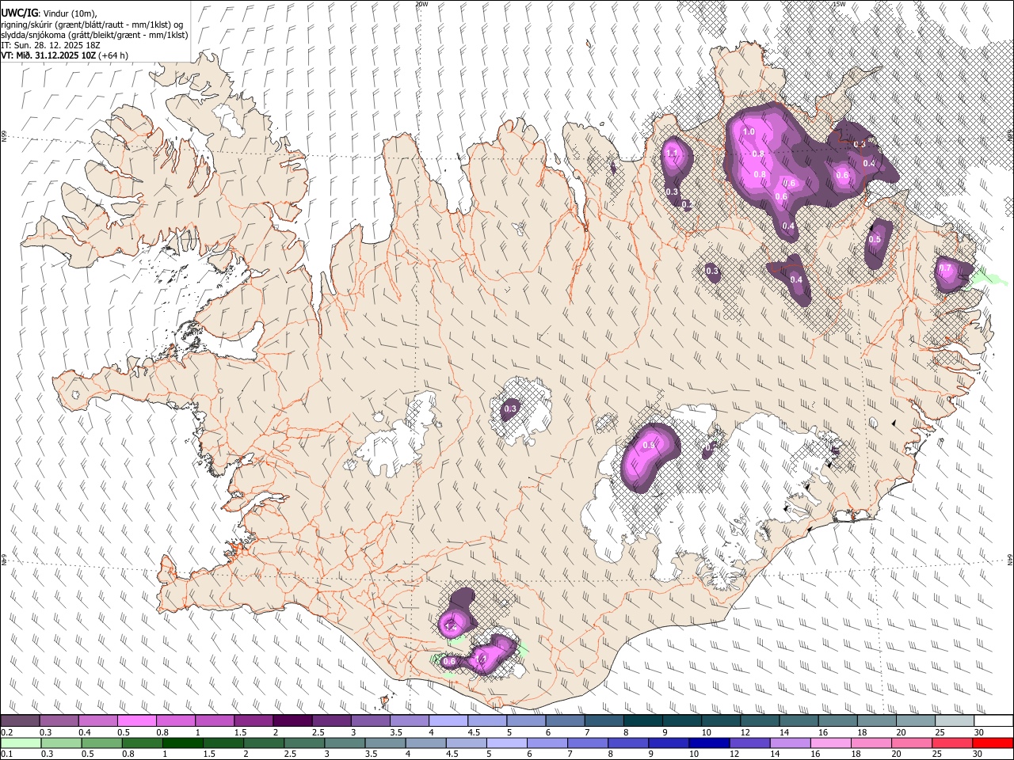This screenshot has width=1014, height=760.
Task: Click the lavender 4 swatch in upper legend row
Action: (448, 721)
